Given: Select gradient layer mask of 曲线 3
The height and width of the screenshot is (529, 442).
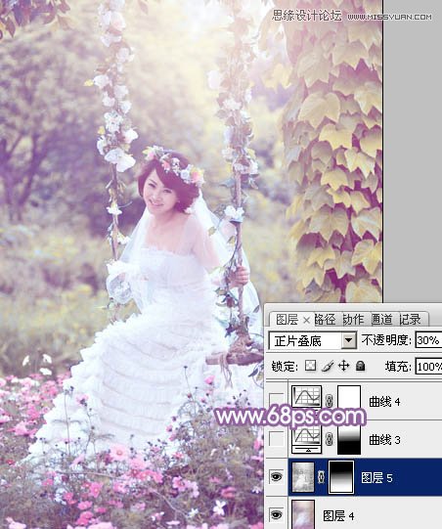Looking at the screenshot, I should tap(349, 439).
